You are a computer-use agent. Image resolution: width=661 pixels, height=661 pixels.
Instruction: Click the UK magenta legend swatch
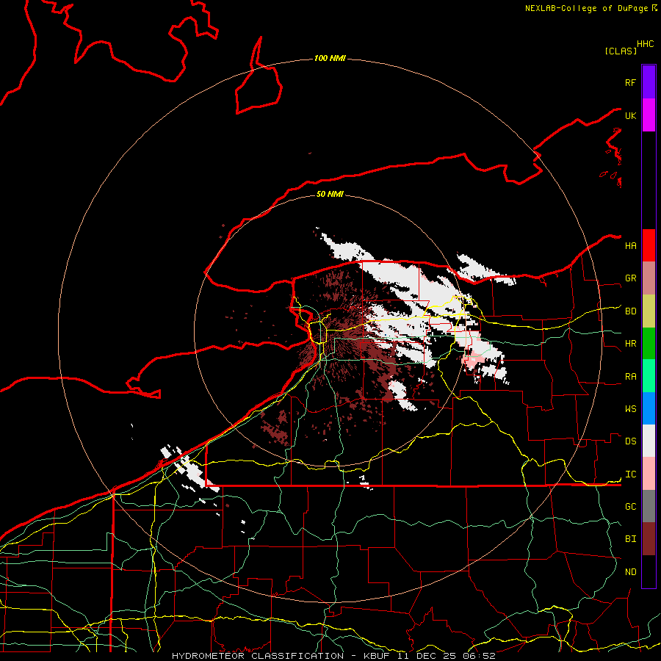pyautogui.click(x=649, y=115)
